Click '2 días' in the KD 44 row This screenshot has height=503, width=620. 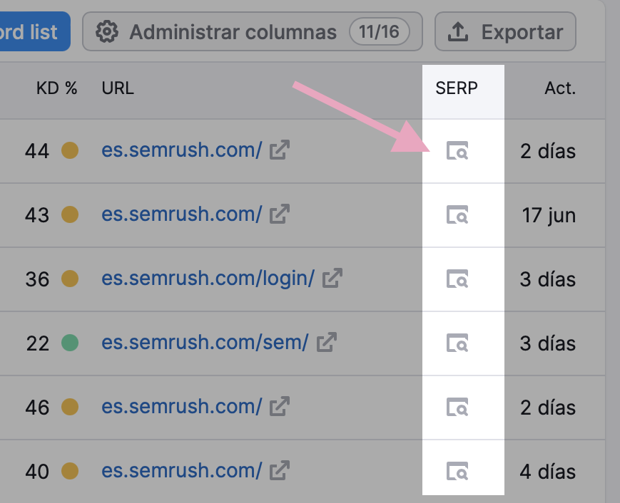548,151
